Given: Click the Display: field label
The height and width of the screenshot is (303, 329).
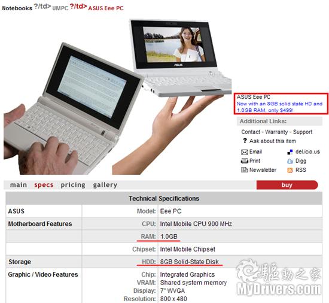Looking at the screenshot, I should coord(145,290).
